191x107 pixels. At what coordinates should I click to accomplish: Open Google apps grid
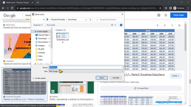(166, 15)
